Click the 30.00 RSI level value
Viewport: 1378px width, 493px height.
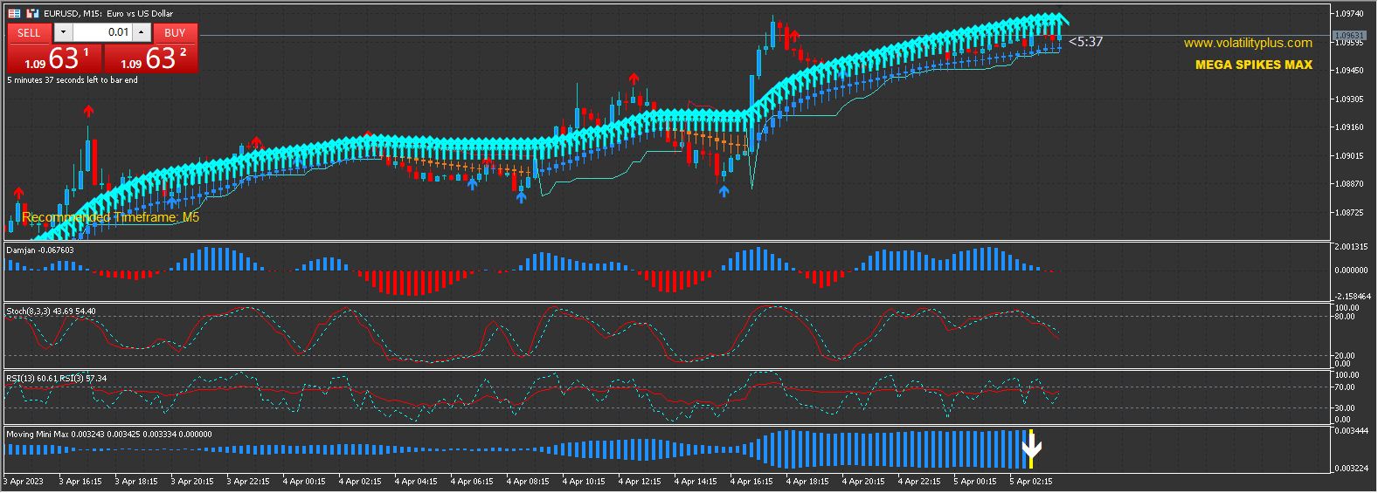pos(1347,408)
